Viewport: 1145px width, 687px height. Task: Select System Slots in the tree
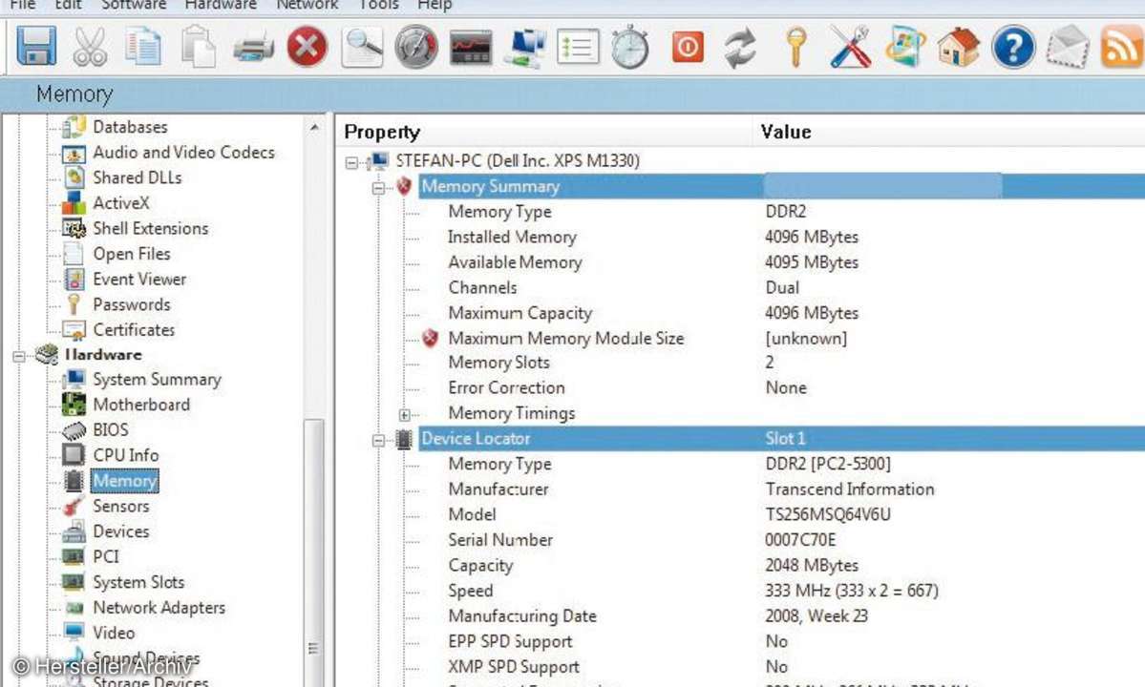[x=138, y=582]
